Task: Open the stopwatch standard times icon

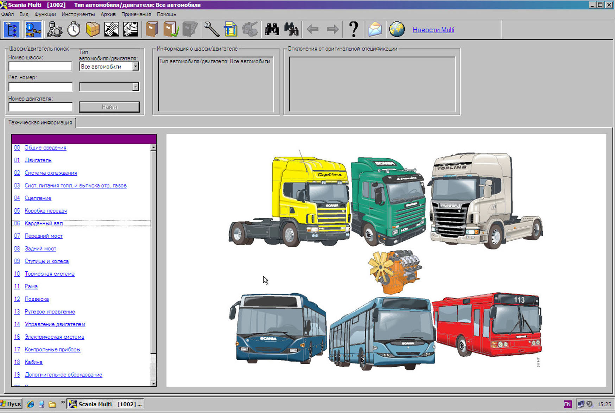Action: (74, 30)
